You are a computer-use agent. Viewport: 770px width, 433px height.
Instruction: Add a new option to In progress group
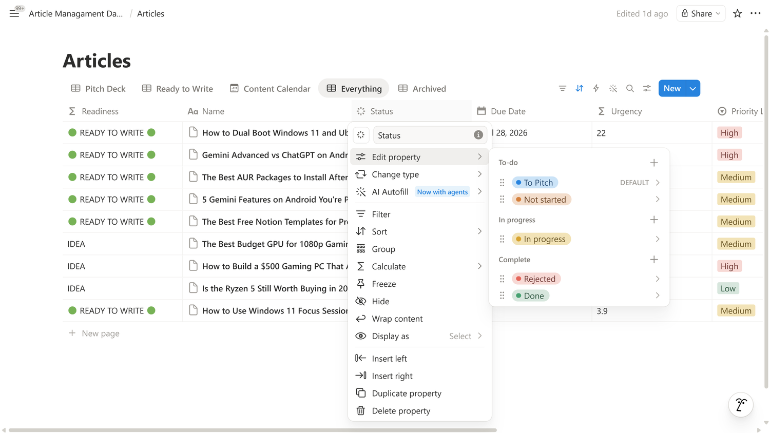coord(654,220)
